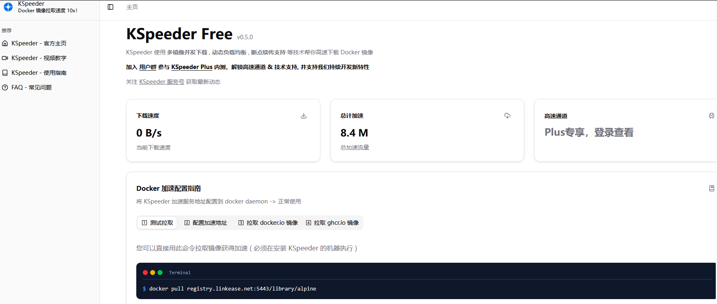Open the KSpeeder Plus link
Image resolution: width=717 pixels, height=304 pixels.
coord(192,67)
